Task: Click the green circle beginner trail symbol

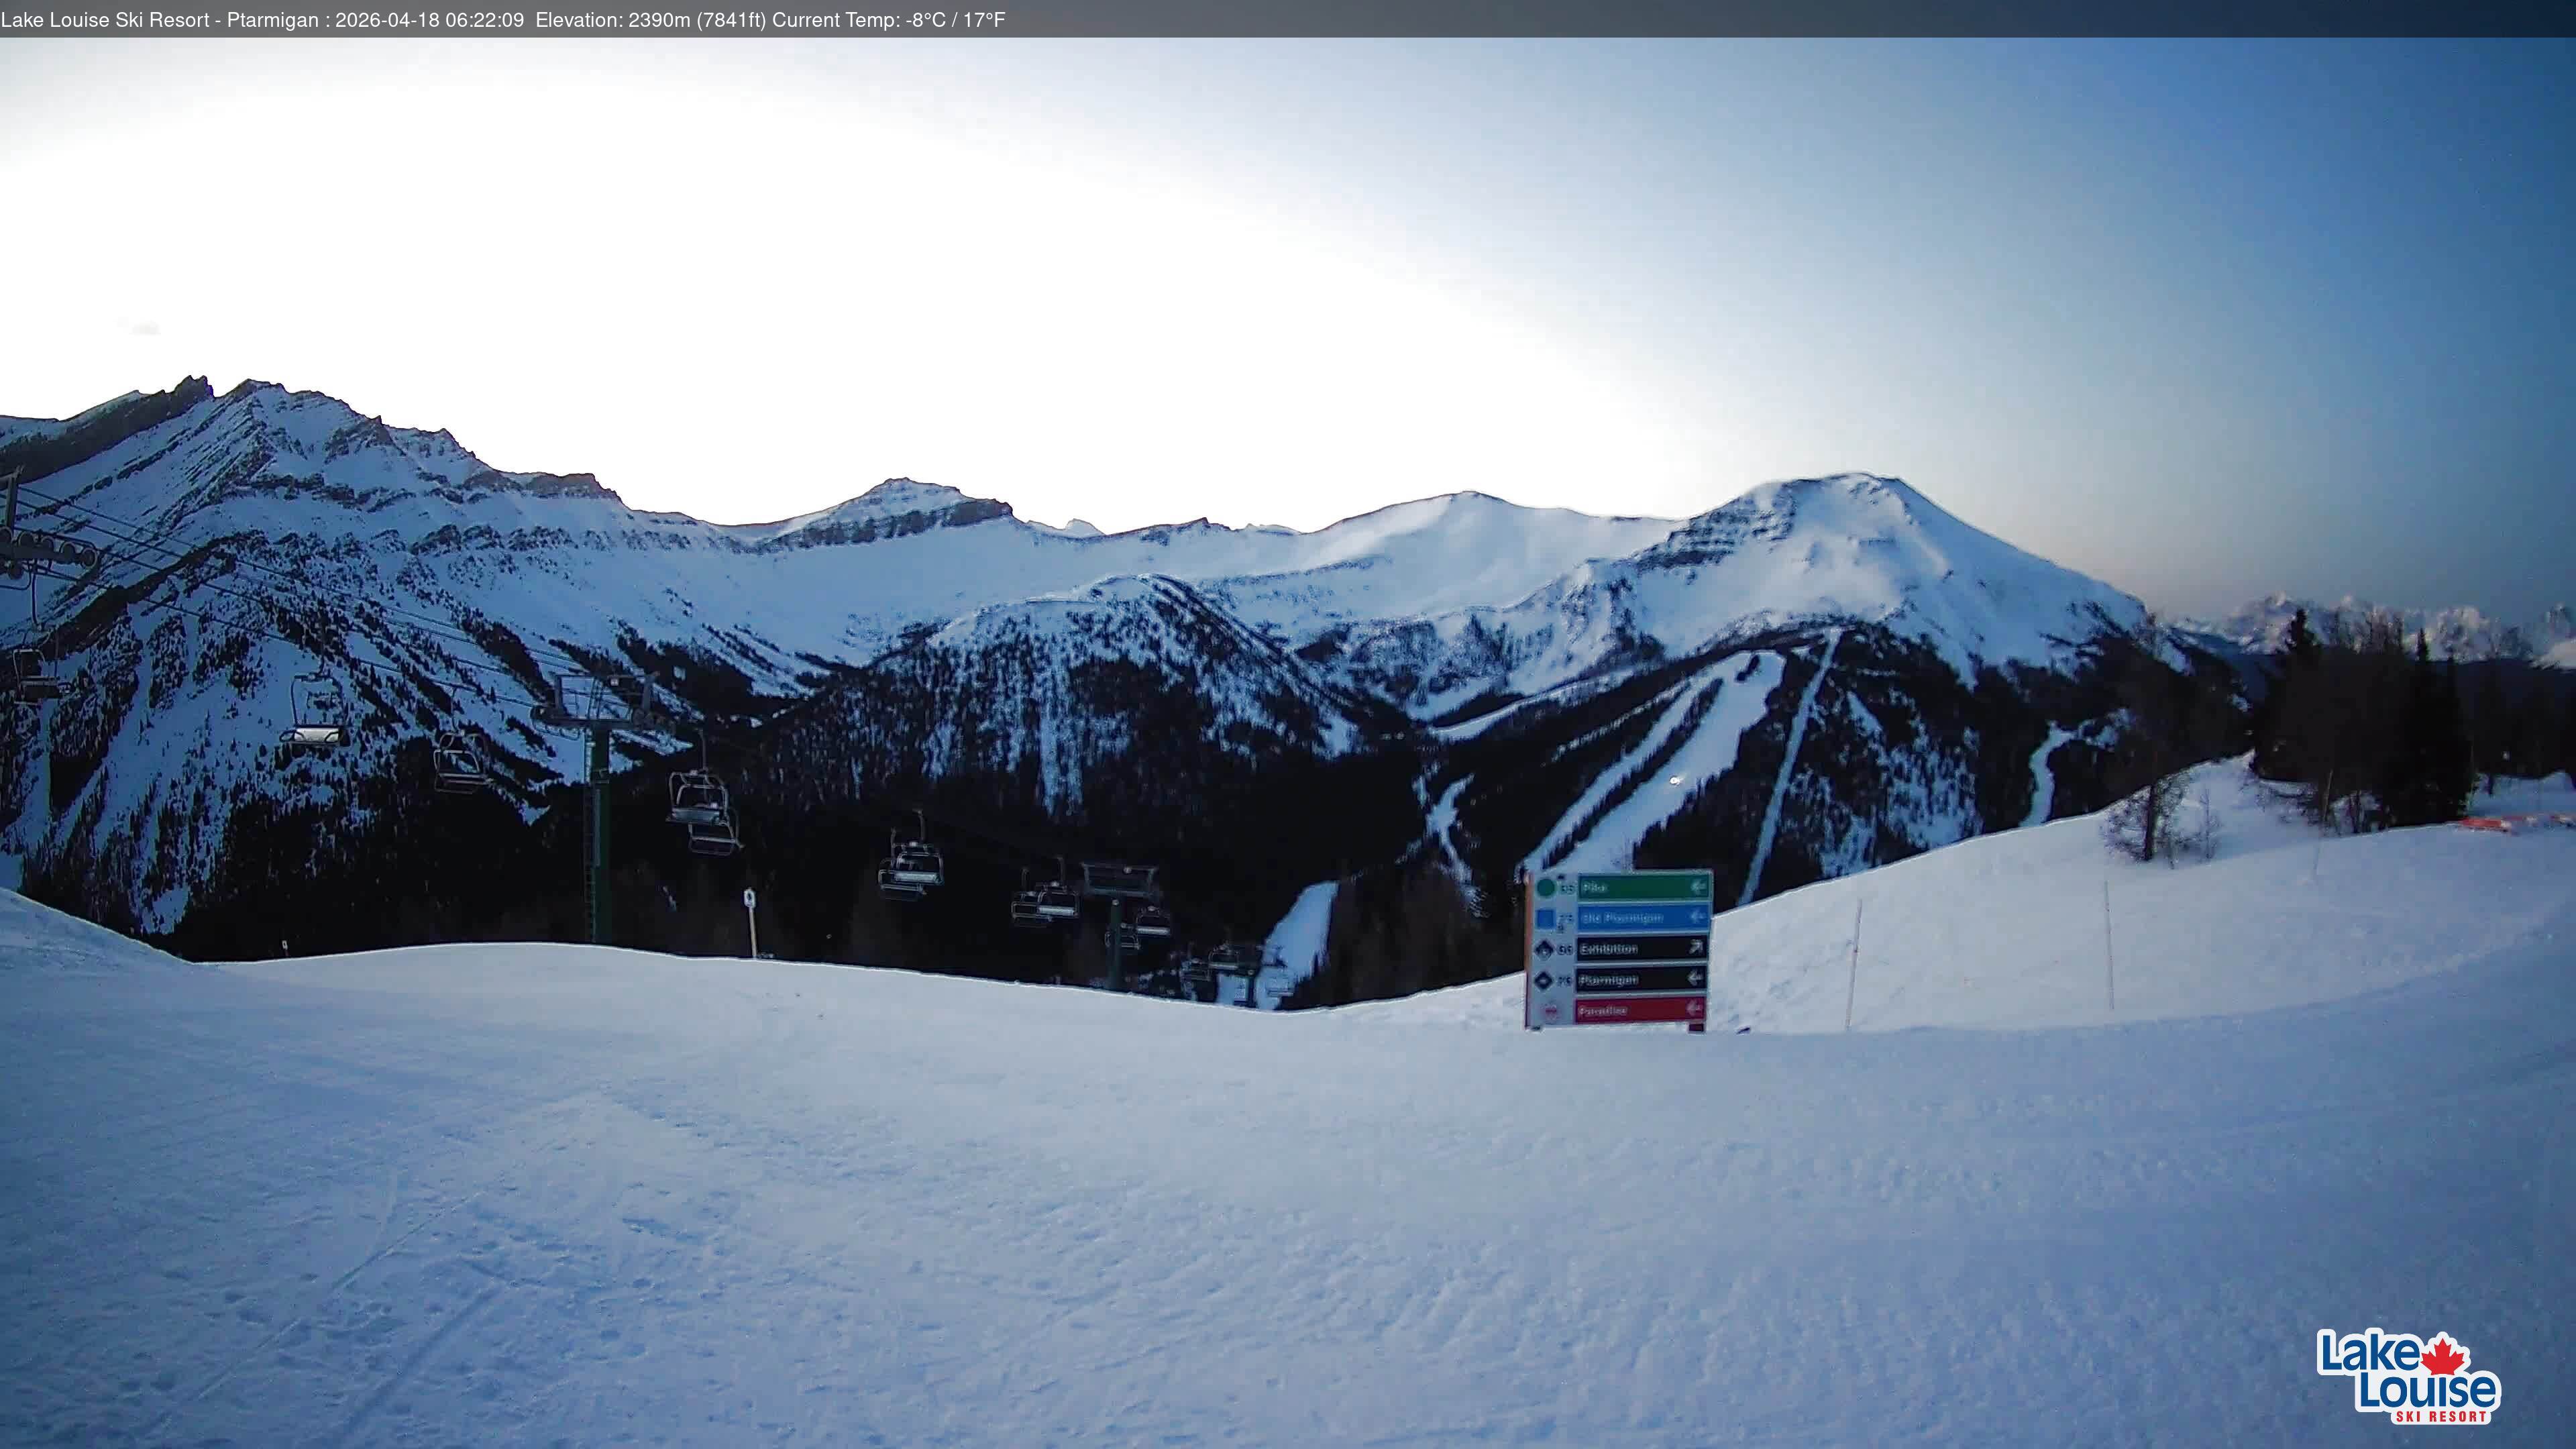Action: (1546, 887)
